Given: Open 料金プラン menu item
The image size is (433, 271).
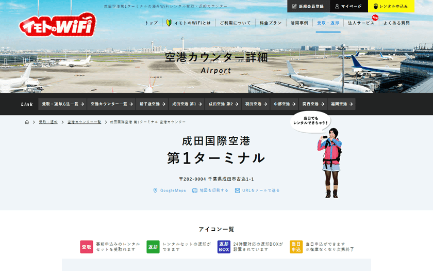Looking at the screenshot, I should click(270, 23).
